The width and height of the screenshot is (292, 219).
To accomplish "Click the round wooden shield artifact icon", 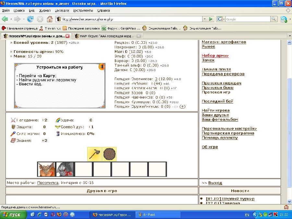I will pyautogui.click(x=109, y=154).
